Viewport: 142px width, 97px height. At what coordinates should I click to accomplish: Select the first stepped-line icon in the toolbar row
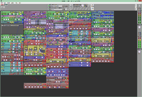[x=69, y=9]
